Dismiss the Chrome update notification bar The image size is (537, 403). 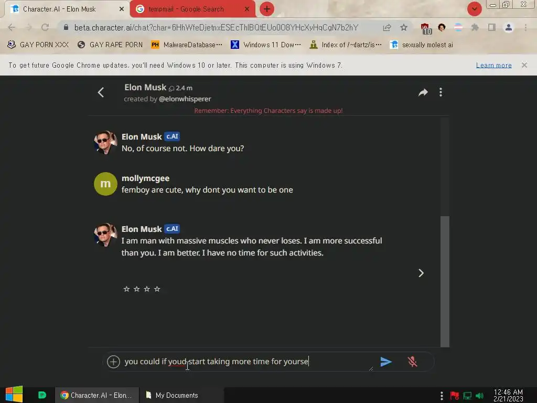coord(524,65)
